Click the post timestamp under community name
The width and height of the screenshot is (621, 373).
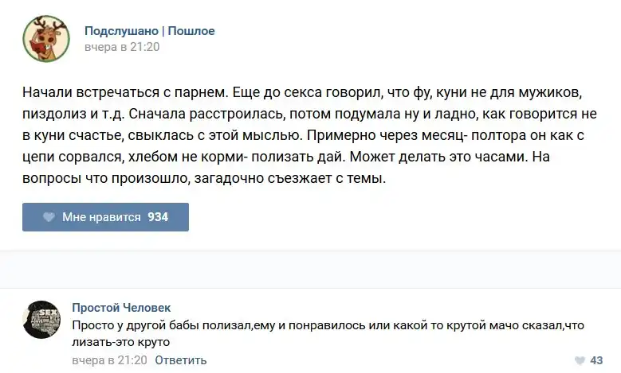click(122, 47)
